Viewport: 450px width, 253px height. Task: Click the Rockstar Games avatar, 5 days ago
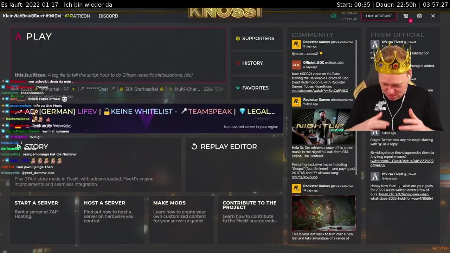pos(296,44)
